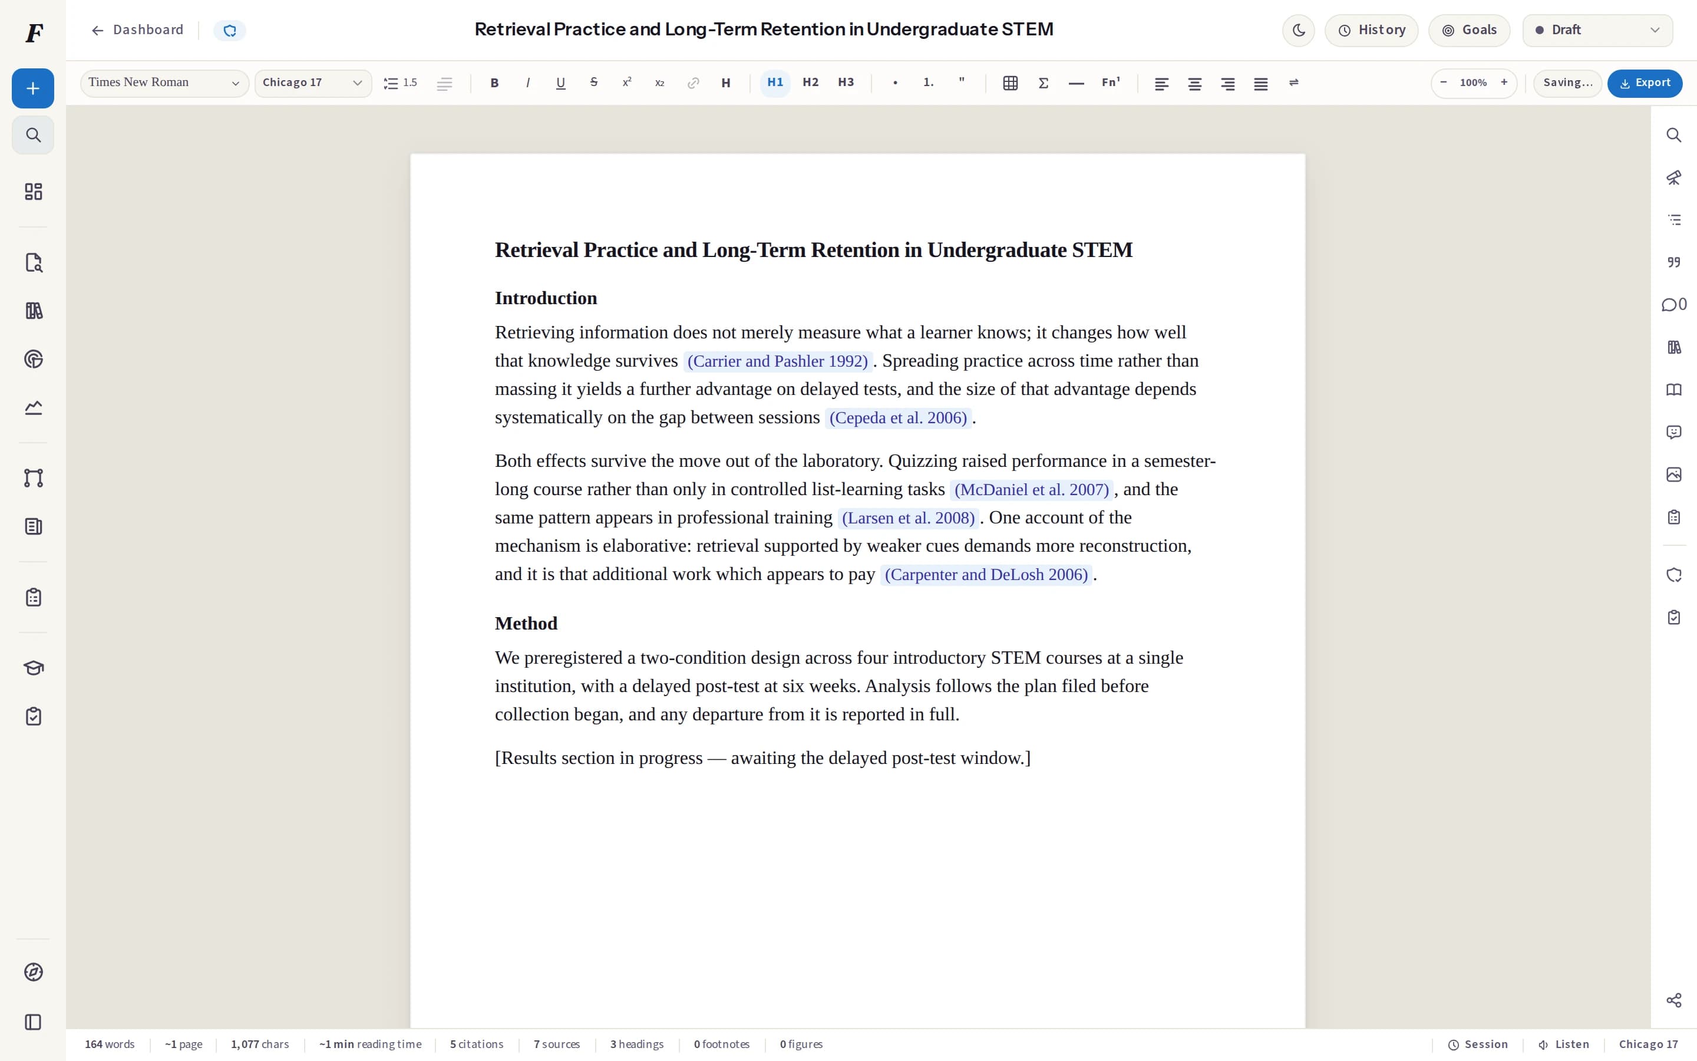The height and width of the screenshot is (1061, 1697).
Task: Open the comments bubble in the right panel
Action: point(1674,305)
